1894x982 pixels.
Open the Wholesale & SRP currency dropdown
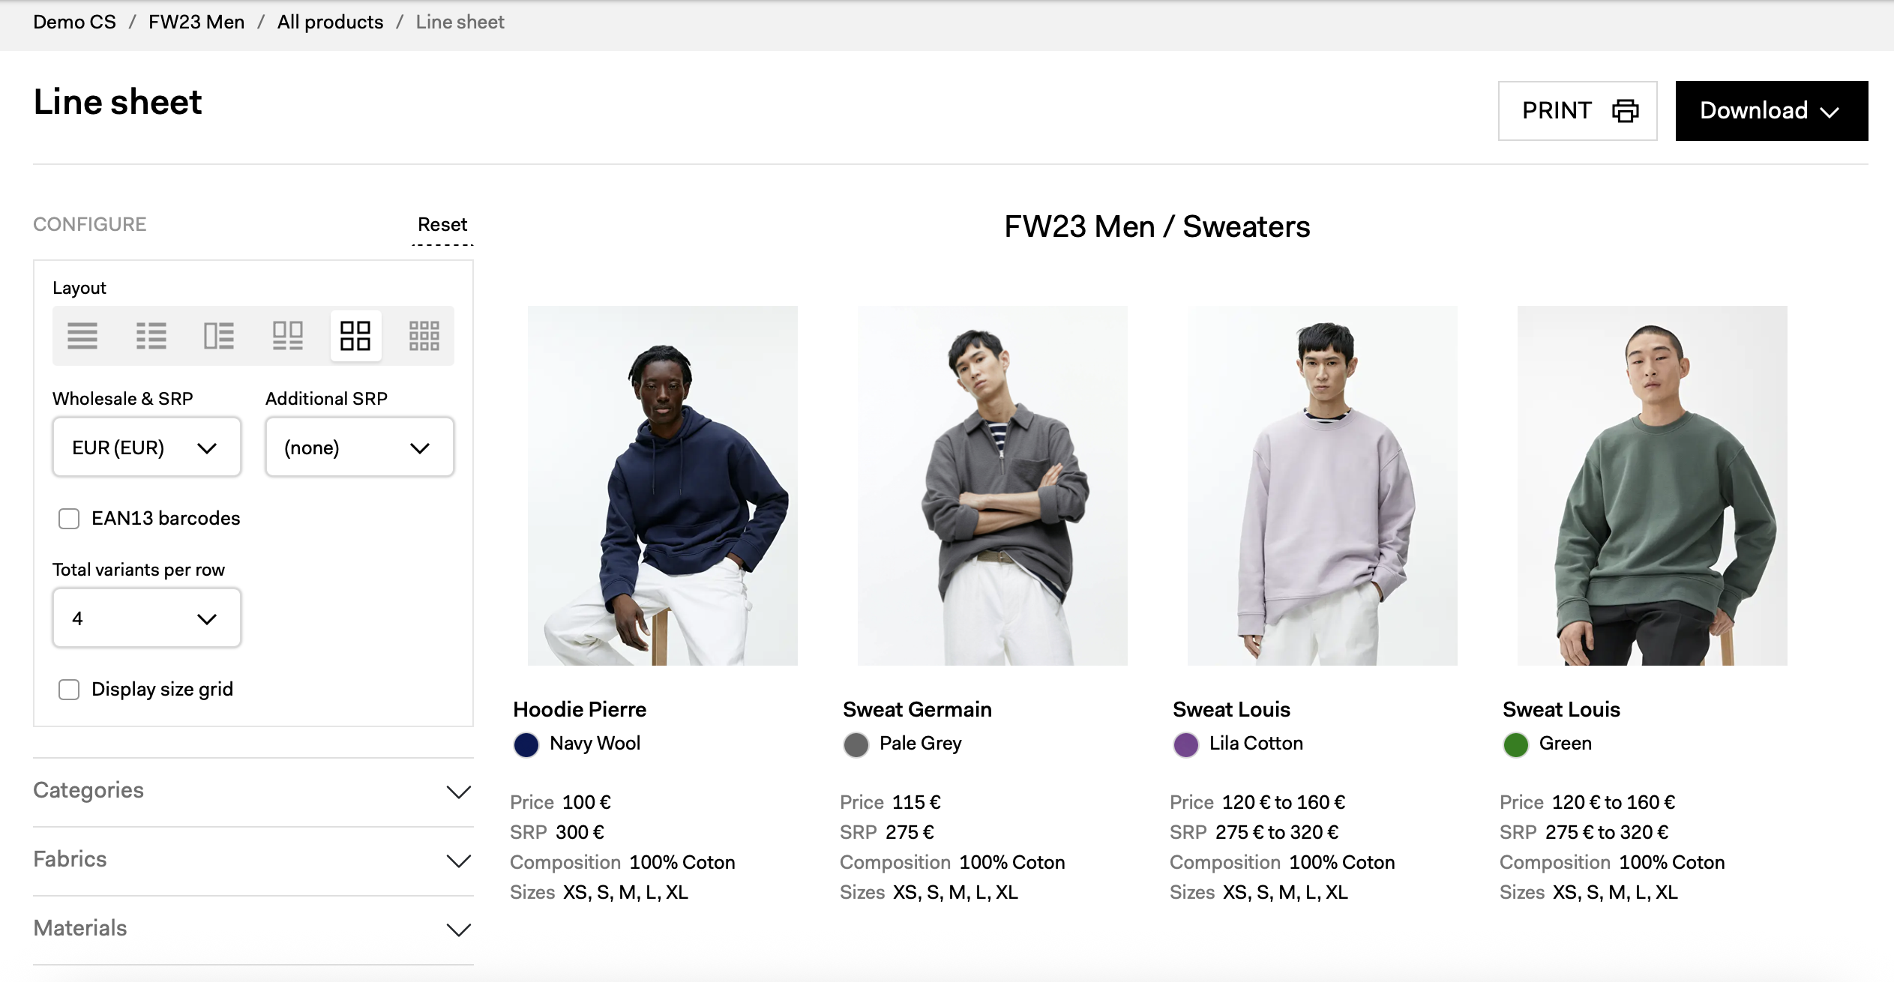click(x=147, y=448)
